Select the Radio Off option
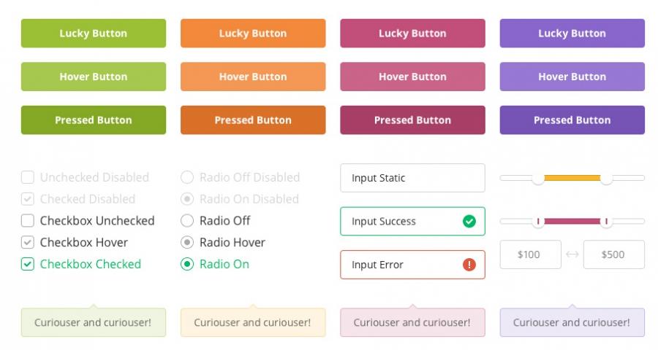The width and height of the screenshot is (658, 350). (187, 221)
